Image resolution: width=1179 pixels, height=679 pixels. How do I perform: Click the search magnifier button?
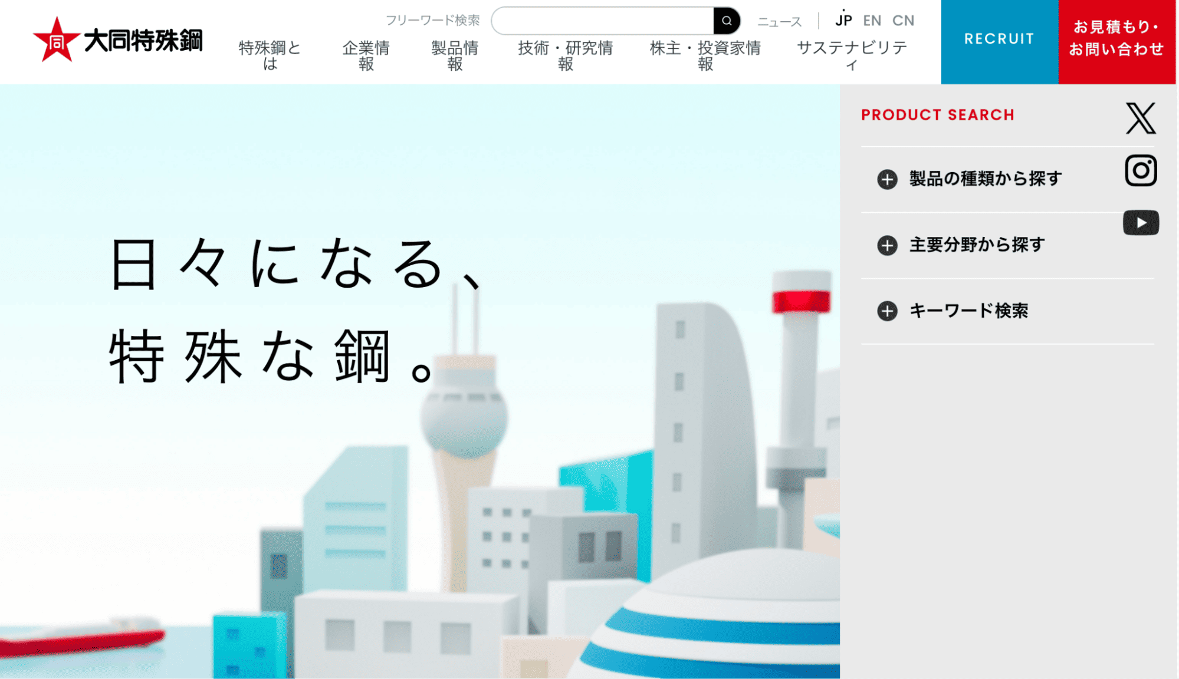[727, 21]
